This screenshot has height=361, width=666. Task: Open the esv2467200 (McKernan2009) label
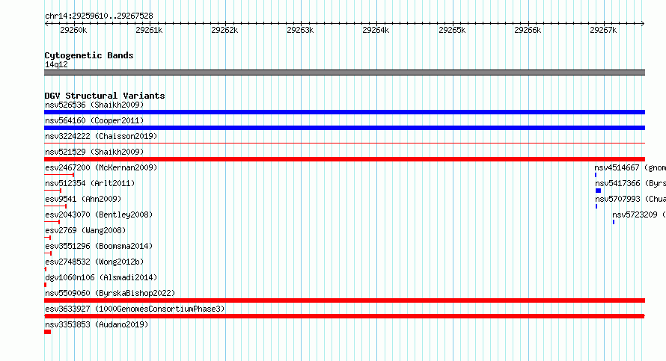tap(101, 167)
